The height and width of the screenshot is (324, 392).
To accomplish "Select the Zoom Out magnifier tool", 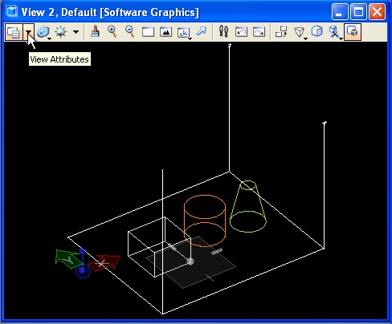I will 130,32.
